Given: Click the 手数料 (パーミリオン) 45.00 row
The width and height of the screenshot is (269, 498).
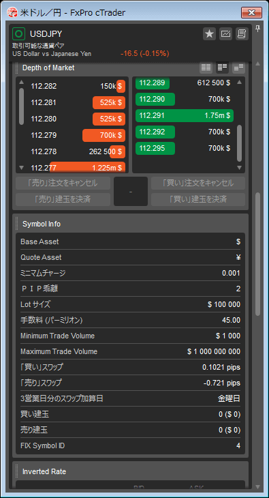Looking at the screenshot, I should point(130,320).
